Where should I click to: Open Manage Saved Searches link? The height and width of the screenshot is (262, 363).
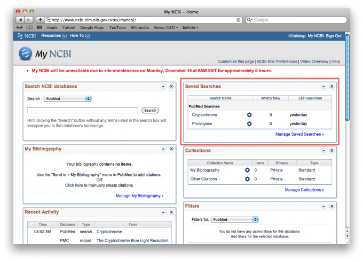tap(299, 134)
